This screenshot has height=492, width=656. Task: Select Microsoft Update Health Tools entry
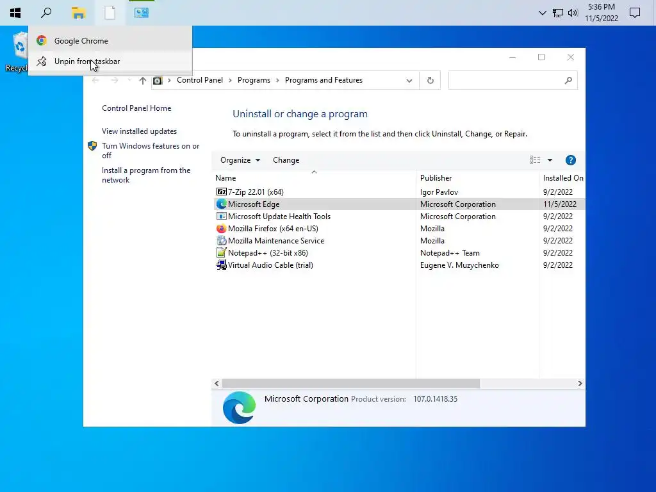tap(399, 216)
